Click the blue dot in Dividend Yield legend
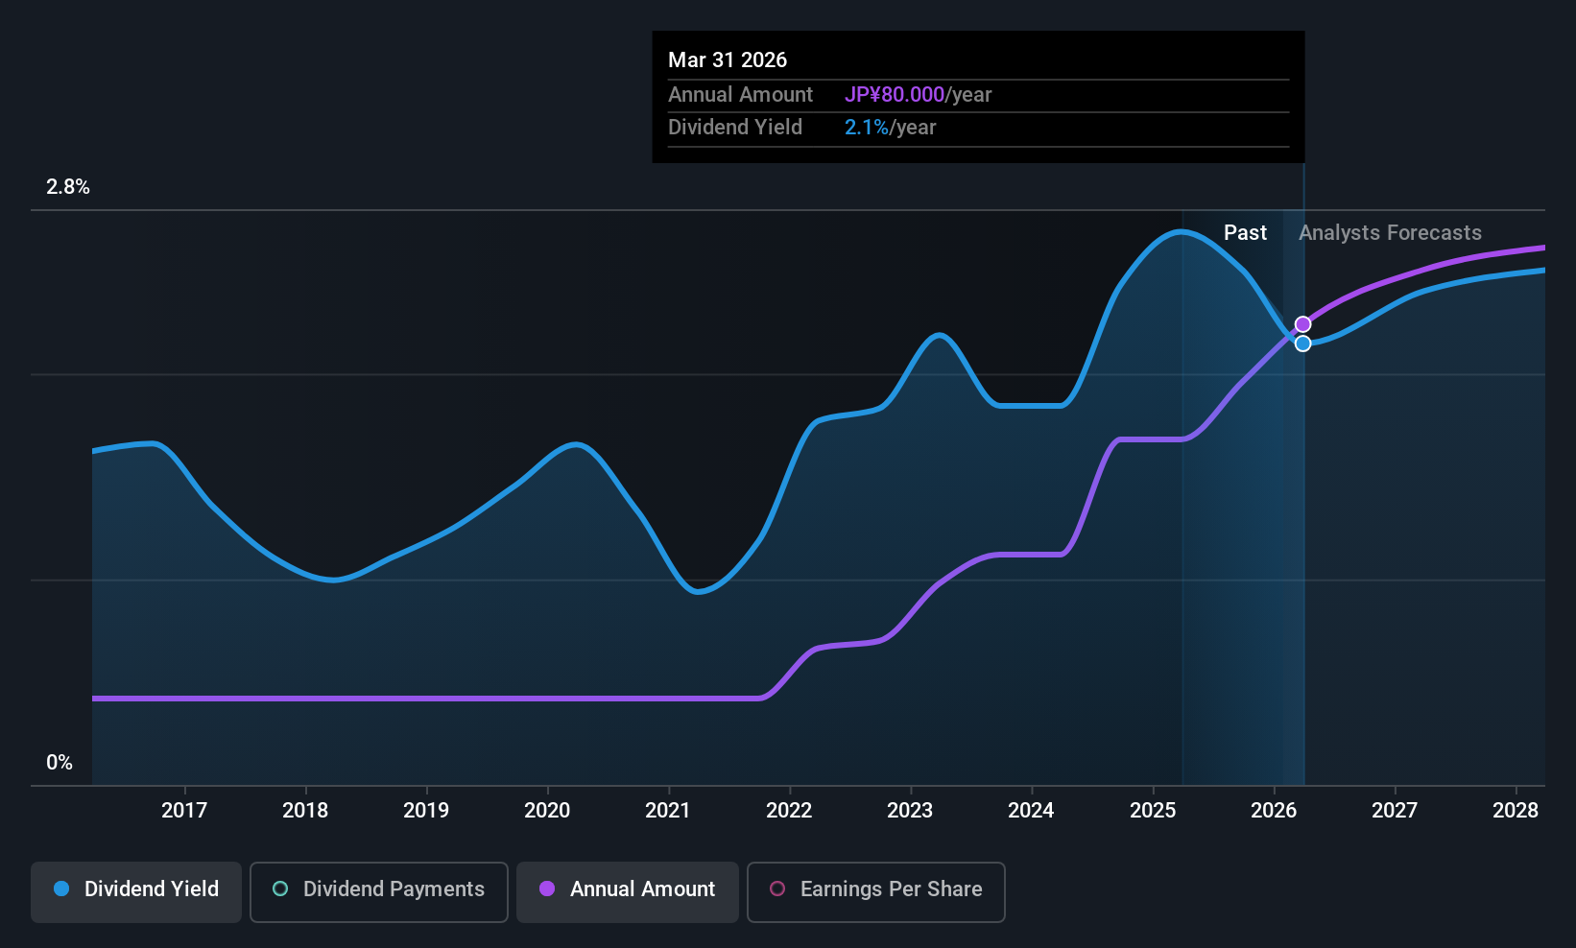 [61, 889]
